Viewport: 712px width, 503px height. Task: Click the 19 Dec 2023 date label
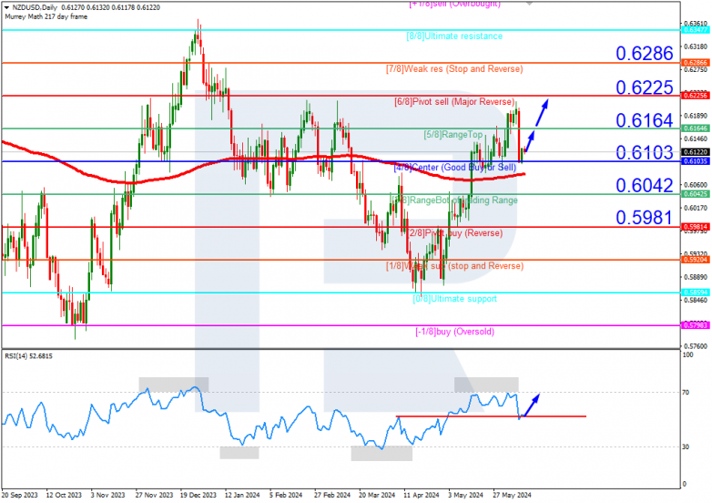click(198, 496)
